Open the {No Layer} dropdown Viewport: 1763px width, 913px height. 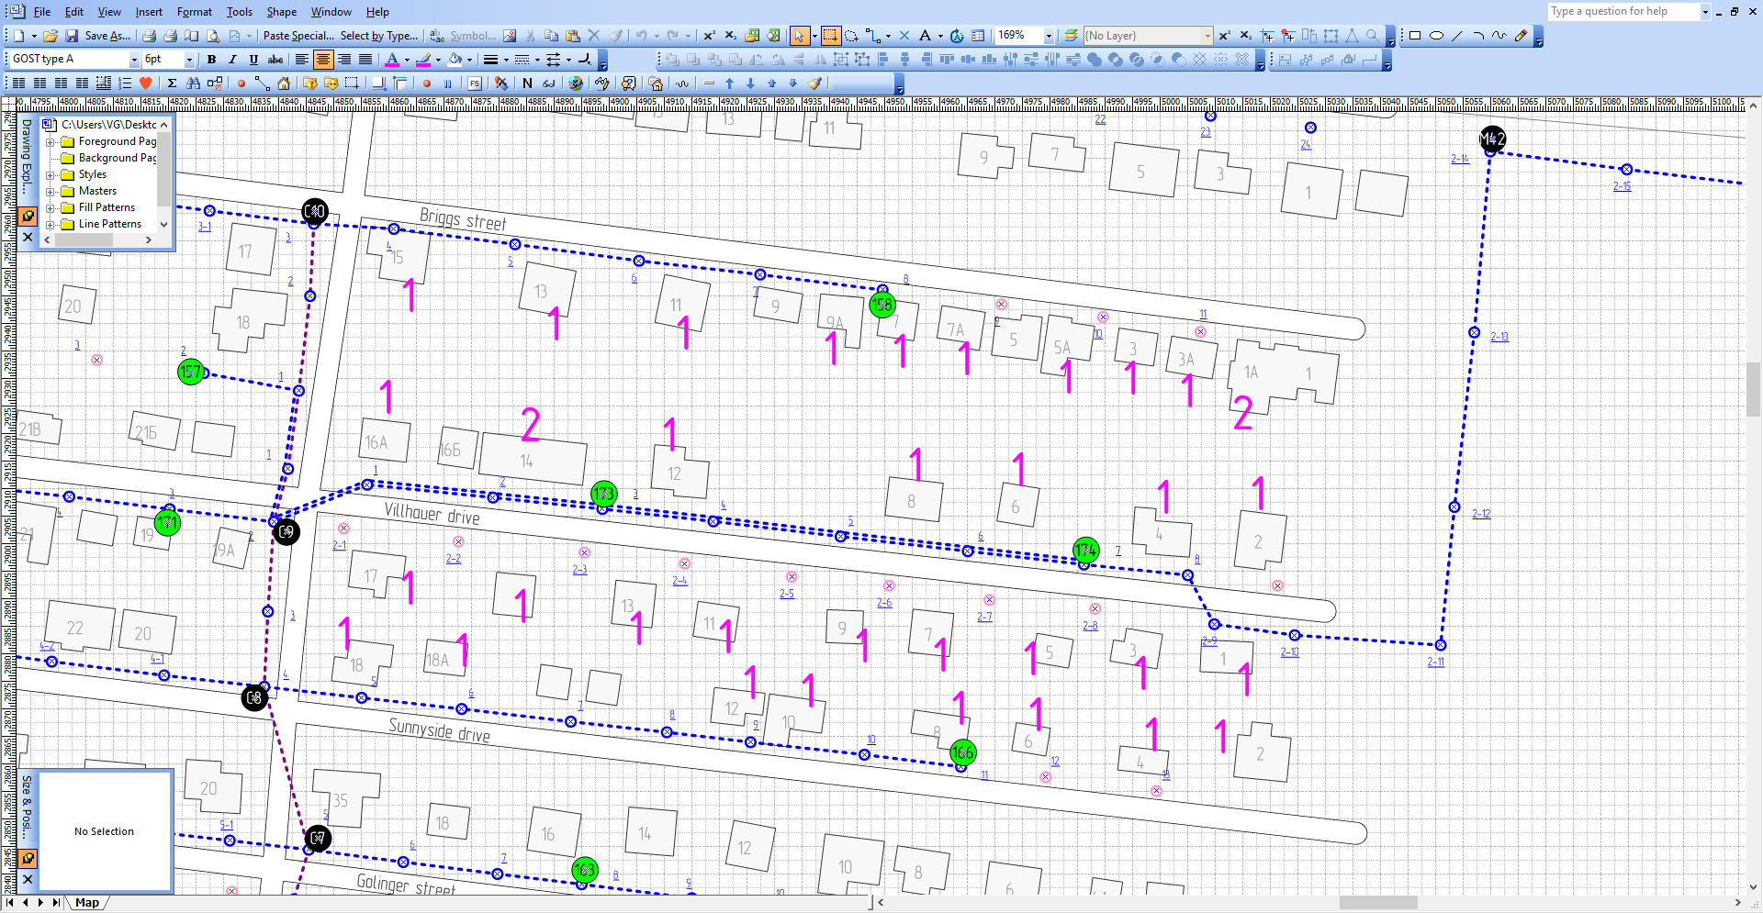click(1208, 35)
